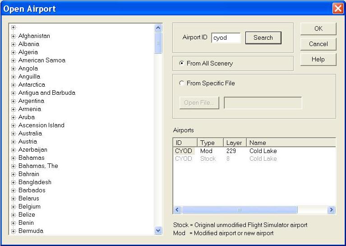This screenshot has width=346, height=246.
Task: Open Help for this dialog
Action: tap(318, 60)
